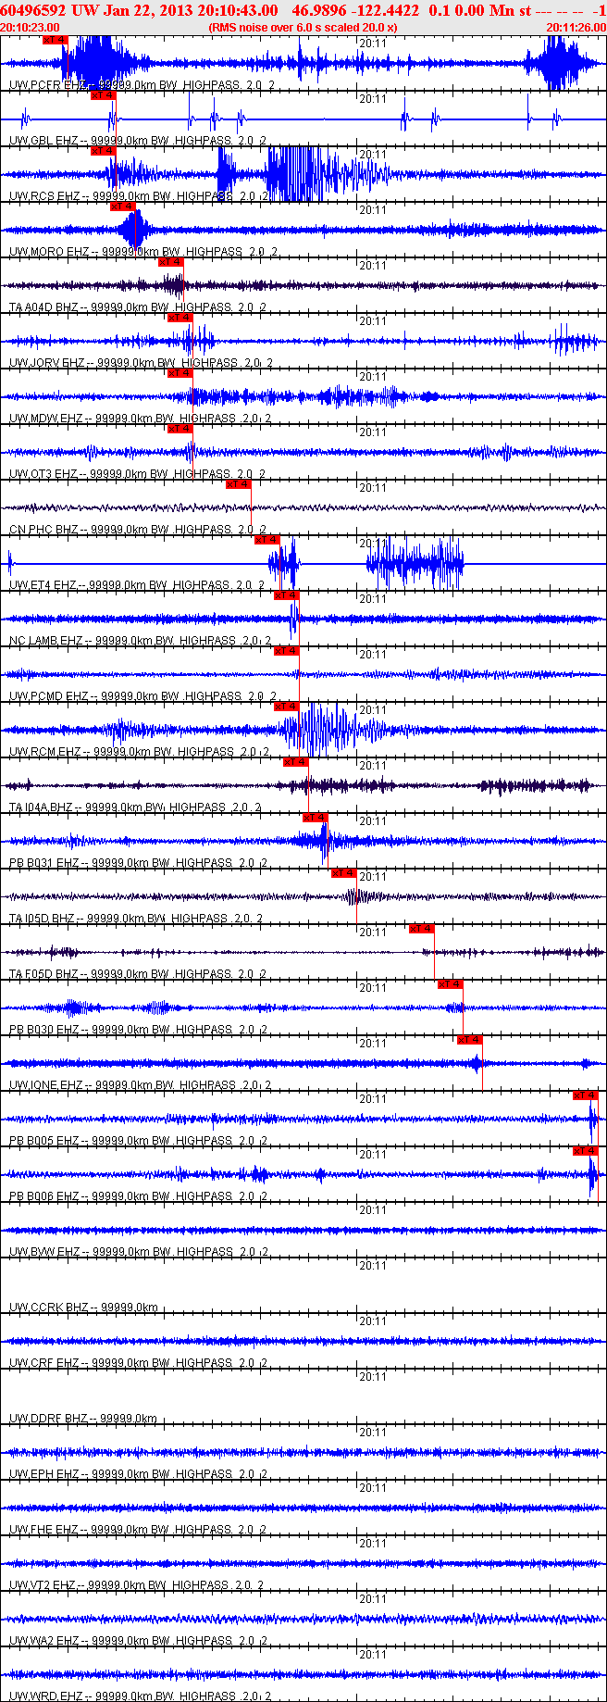Image resolution: width=607 pixels, height=1702 pixels.
Task: Click the red pick flag on UW.MORO trace
Action: [123, 206]
